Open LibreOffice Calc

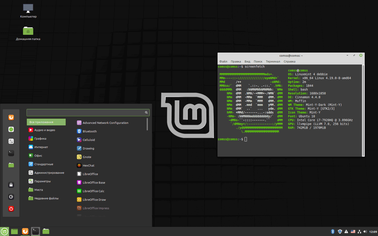(93, 191)
